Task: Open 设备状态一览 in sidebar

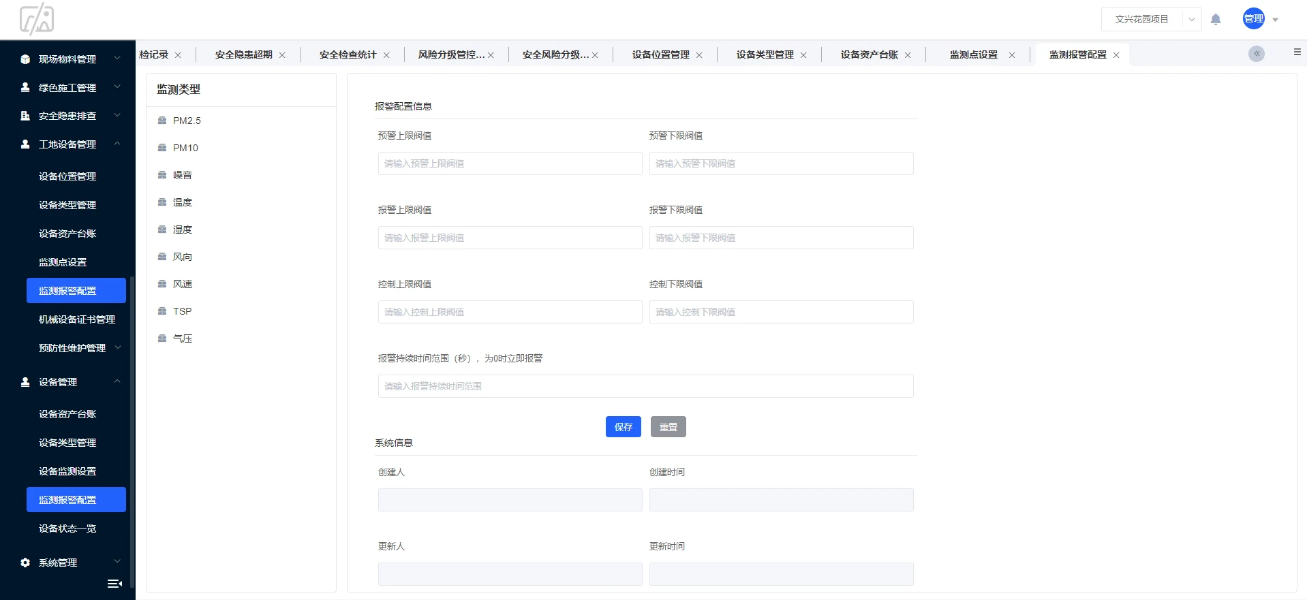Action: [67, 528]
